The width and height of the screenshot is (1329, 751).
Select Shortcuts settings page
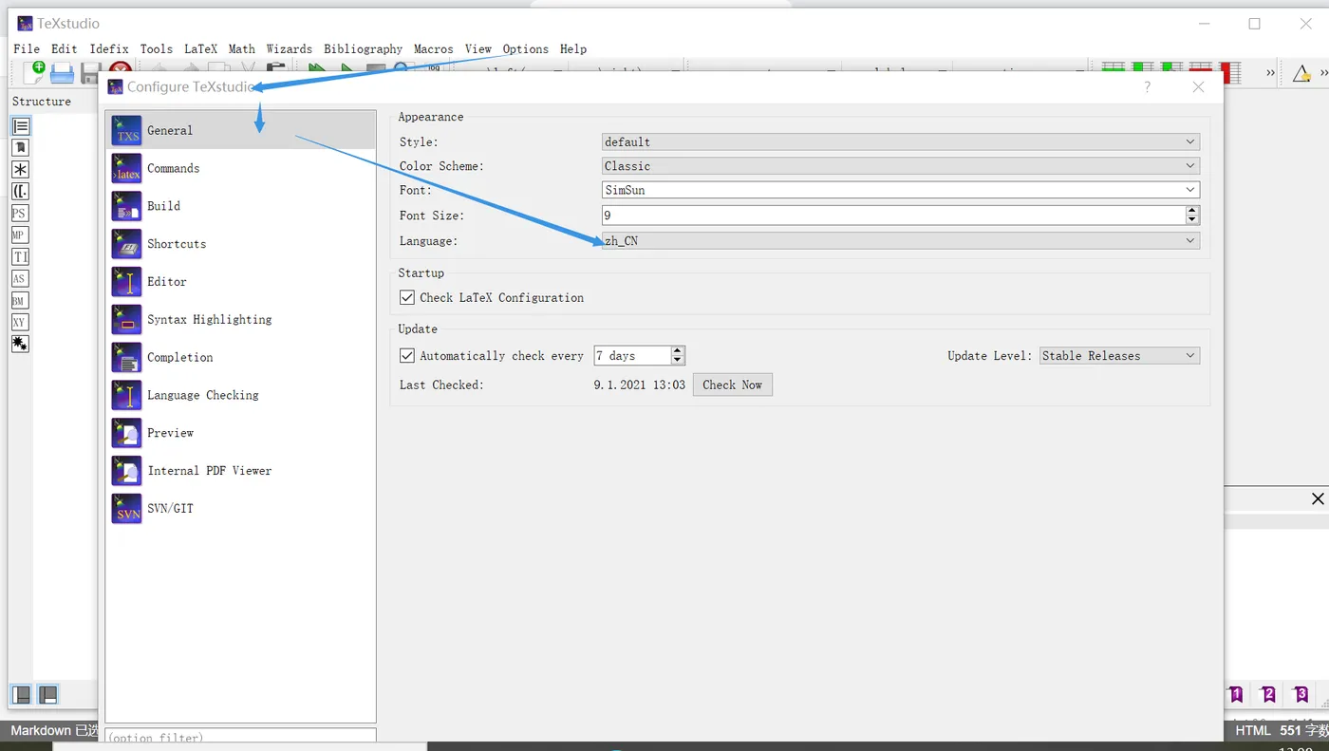pos(241,244)
